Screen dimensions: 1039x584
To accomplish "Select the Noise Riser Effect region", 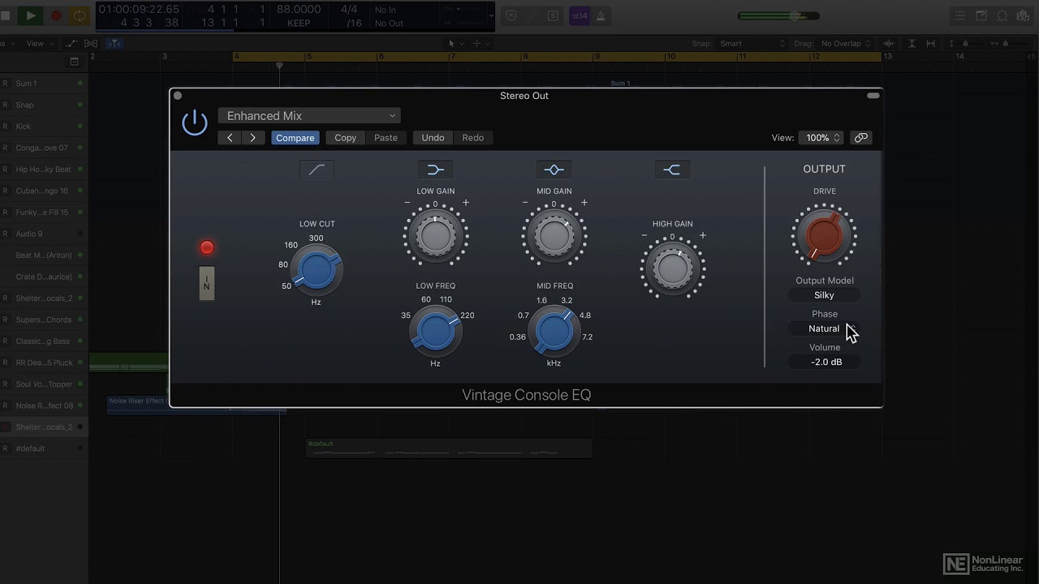I will [138, 404].
